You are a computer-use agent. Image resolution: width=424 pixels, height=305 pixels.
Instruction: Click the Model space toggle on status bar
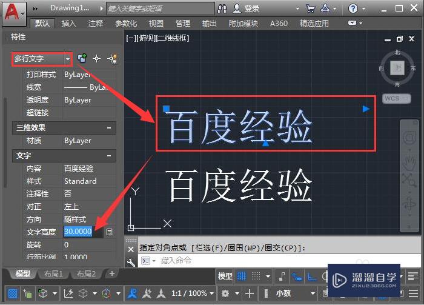pyautogui.click(x=225, y=277)
